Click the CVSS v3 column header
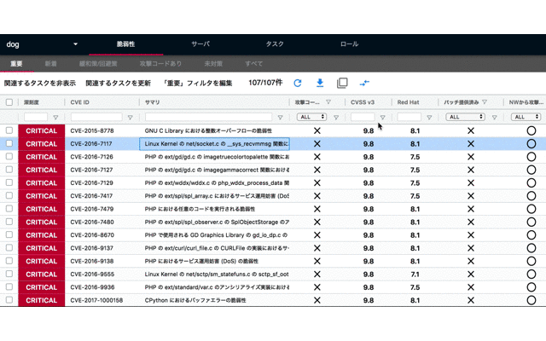Screen dimensions: 546x341 363,102
